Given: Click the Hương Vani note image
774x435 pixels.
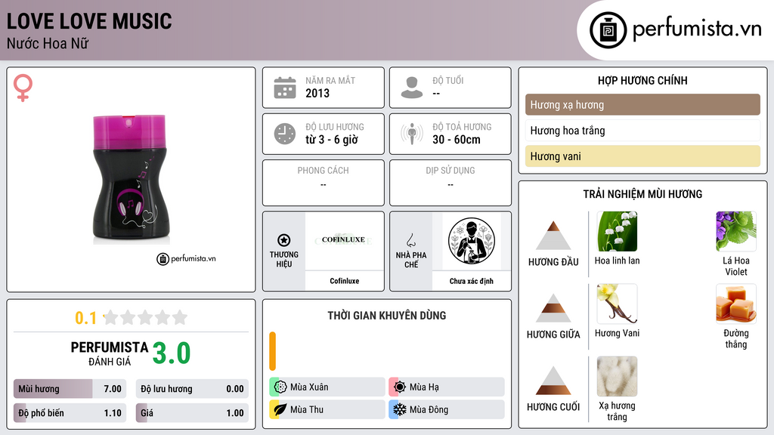Looking at the screenshot, I should [617, 304].
